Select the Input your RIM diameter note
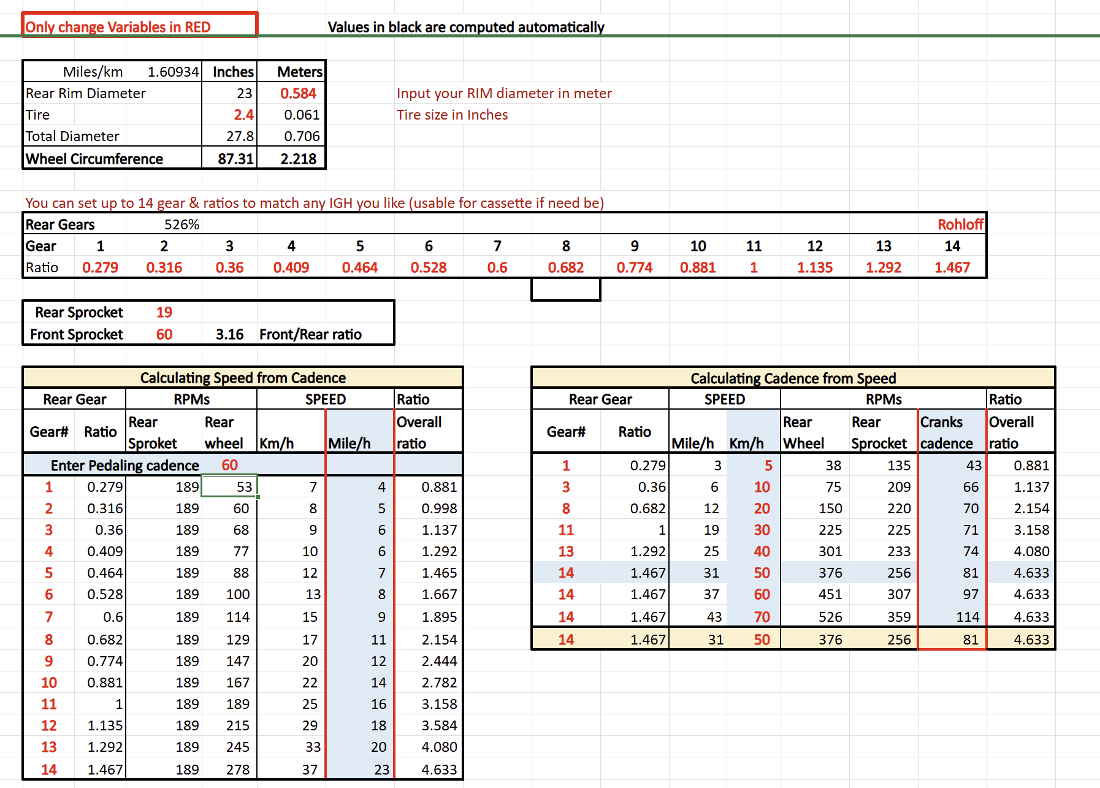Viewport: 1100px width, 788px height. click(x=503, y=93)
